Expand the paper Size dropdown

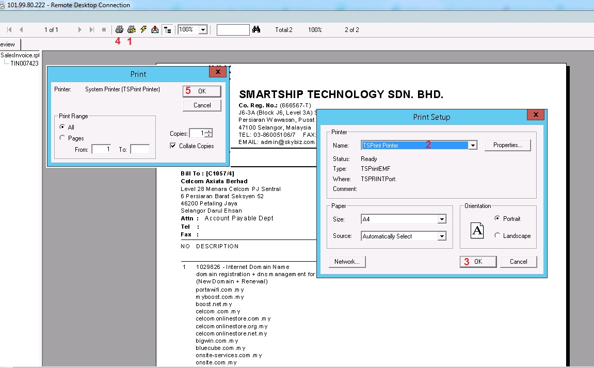coord(441,219)
